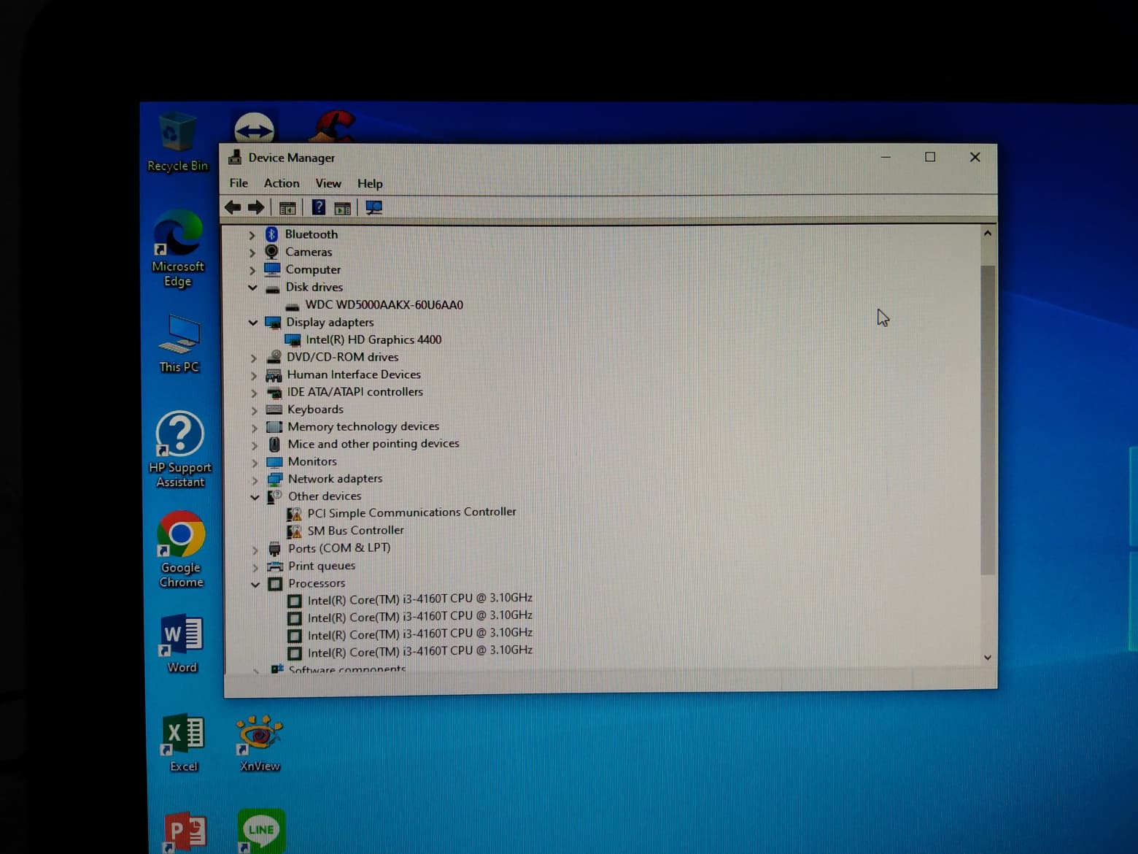Click the warning icon of SM Bus Controller
Viewport: 1138px width, 854px height.
tap(294, 531)
